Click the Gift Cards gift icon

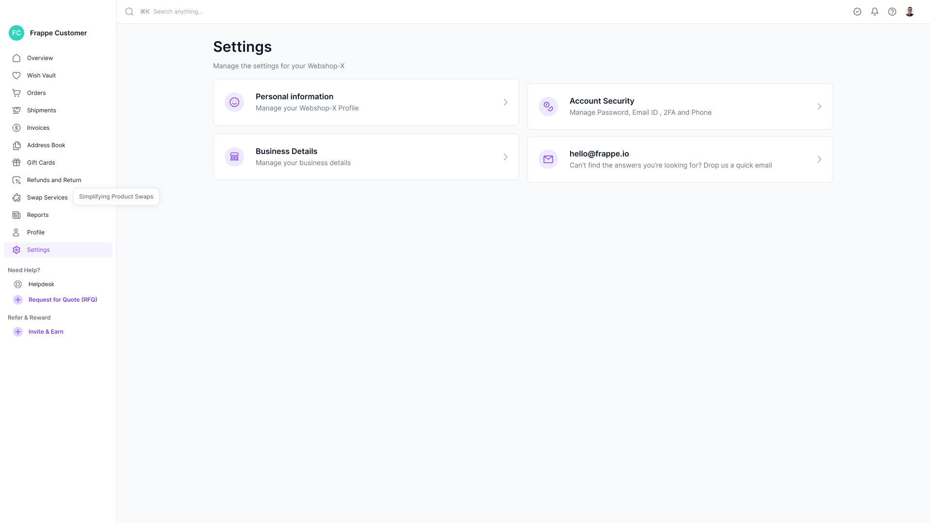tap(16, 163)
